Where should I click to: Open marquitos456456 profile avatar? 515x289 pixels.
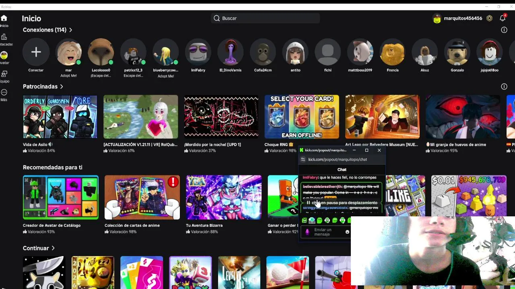[437, 18]
